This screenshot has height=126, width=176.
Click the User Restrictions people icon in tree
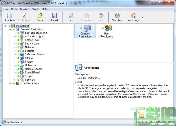(18, 83)
